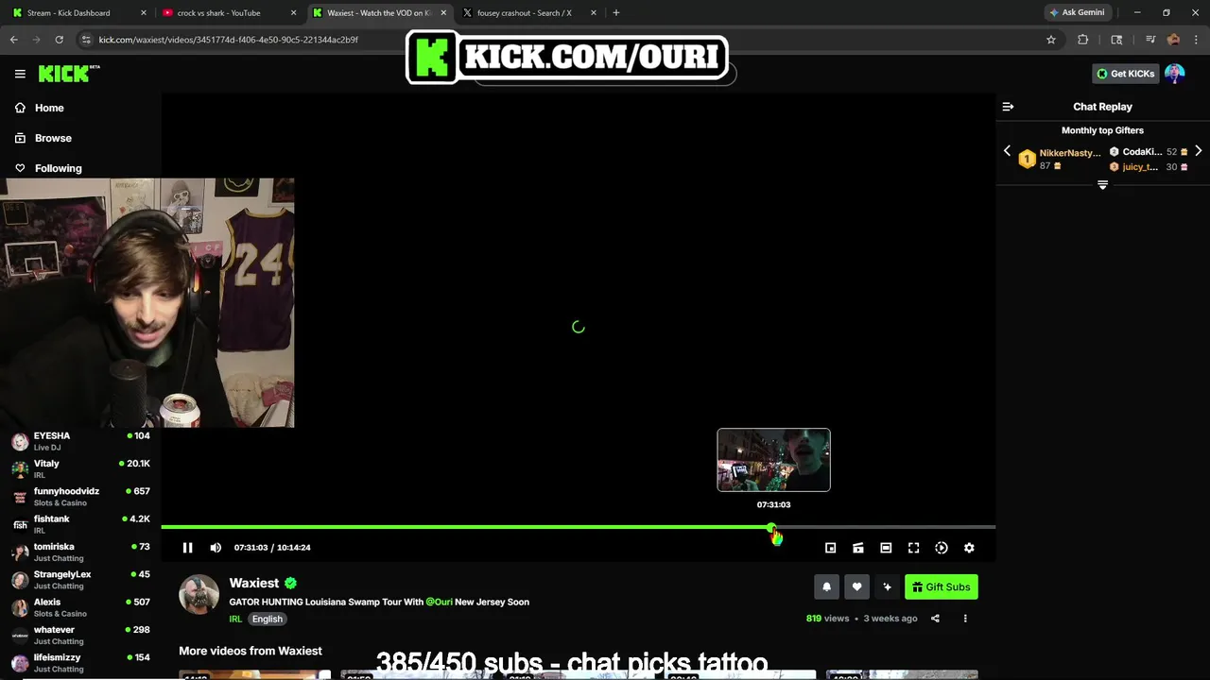Image resolution: width=1210 pixels, height=680 pixels.
Task: Open the mini player icon
Action: click(x=830, y=548)
